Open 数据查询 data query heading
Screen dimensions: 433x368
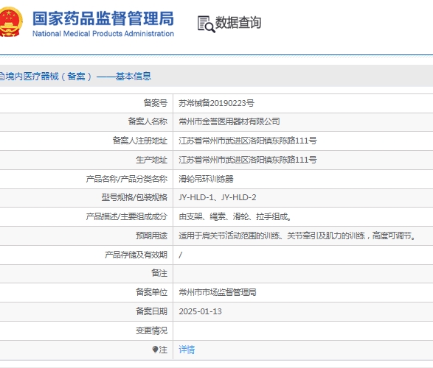[238, 23]
